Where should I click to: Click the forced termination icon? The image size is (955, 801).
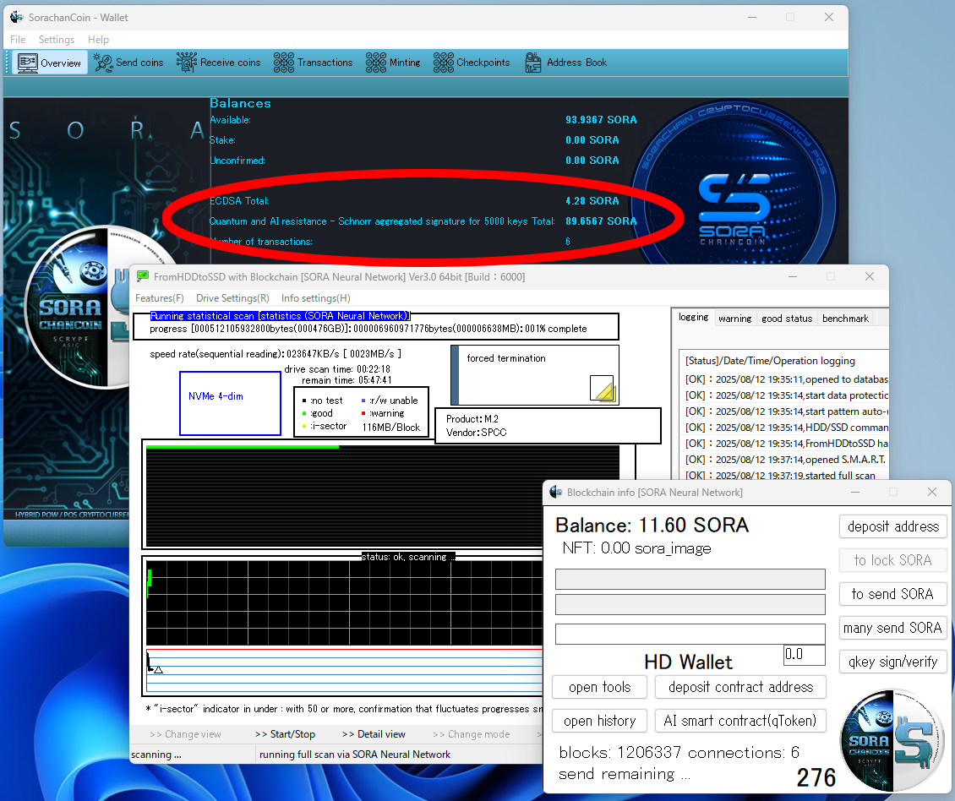click(602, 388)
